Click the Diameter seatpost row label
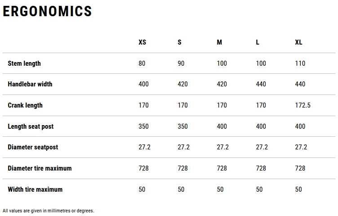This screenshot has width=338, height=216. pos(33,147)
